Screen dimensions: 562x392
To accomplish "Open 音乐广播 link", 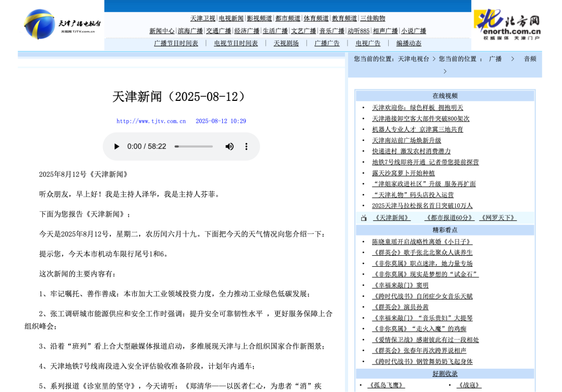I will 332,31.
